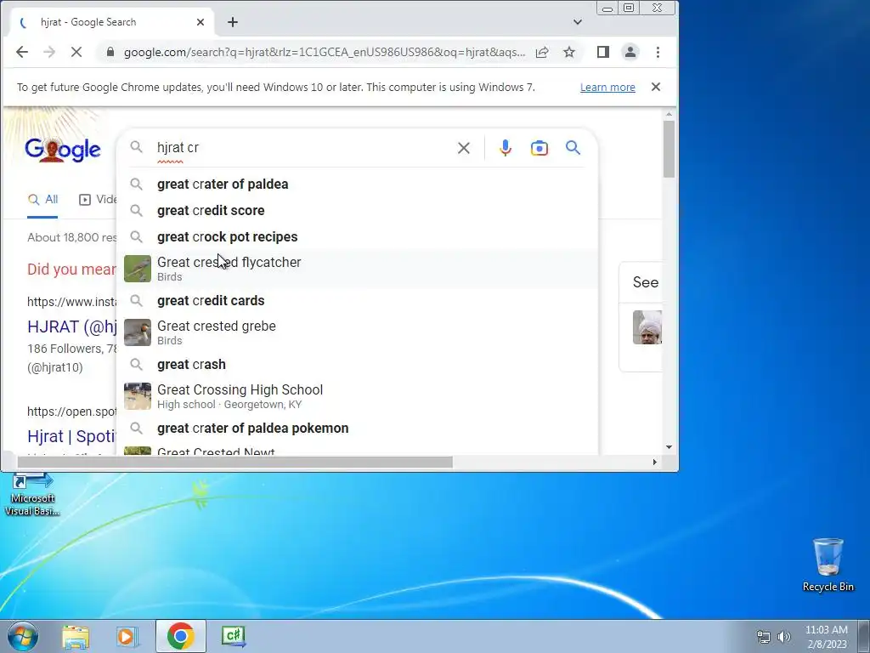Screen dimensions: 870x653
Task: Switch to the Videos results tab
Action: [x=99, y=200]
